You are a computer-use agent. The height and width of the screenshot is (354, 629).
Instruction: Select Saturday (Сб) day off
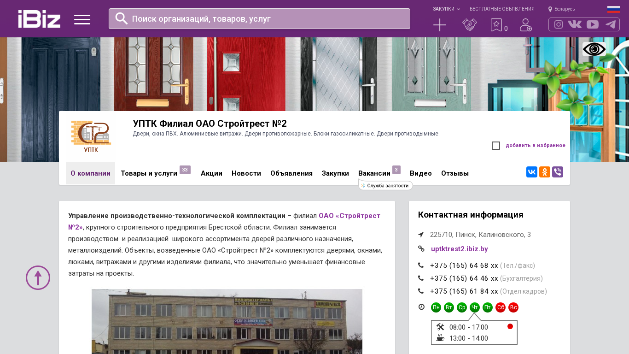(501, 307)
